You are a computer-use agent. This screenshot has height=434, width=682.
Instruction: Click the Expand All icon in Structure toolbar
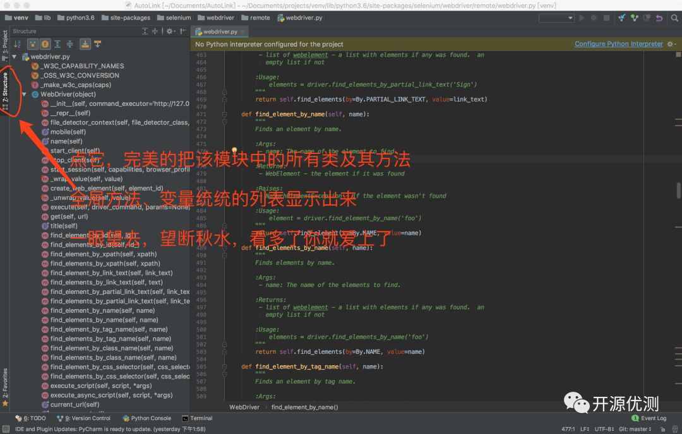coord(57,44)
